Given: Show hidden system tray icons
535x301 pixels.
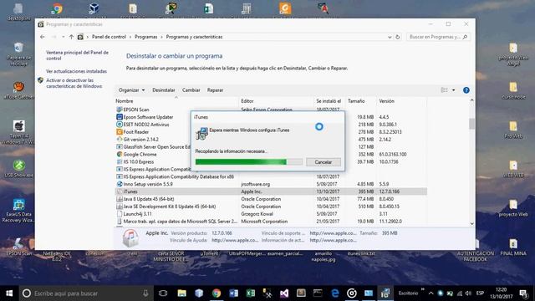Looking at the screenshot, I should pyautogui.click(x=431, y=293).
